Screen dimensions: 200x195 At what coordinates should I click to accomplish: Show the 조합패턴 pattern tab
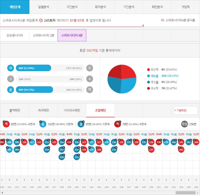point(100,110)
